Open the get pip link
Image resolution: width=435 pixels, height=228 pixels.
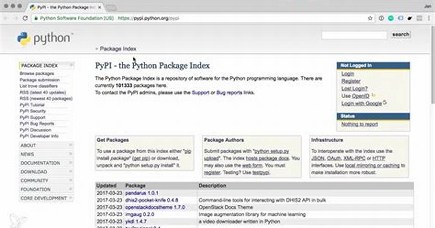coord(141,158)
